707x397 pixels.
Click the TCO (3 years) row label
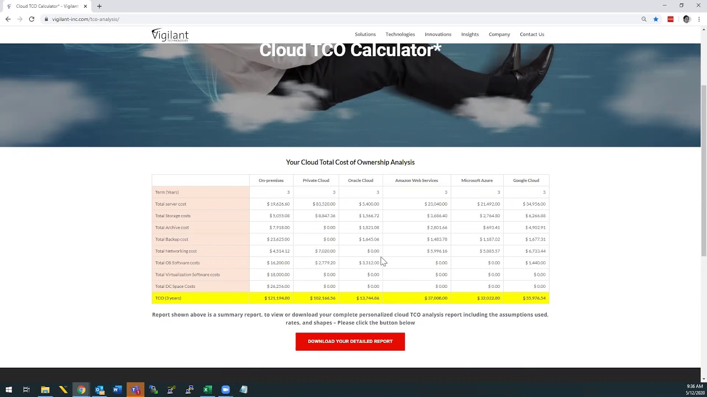tap(168, 298)
